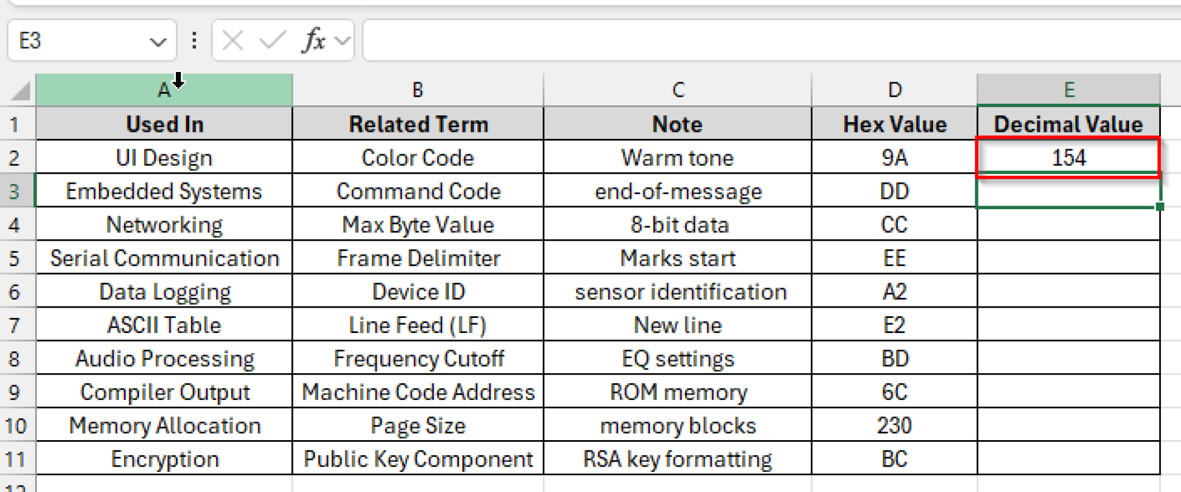Click inside the formula bar input
Screen dimensions: 1181x492
[692, 39]
